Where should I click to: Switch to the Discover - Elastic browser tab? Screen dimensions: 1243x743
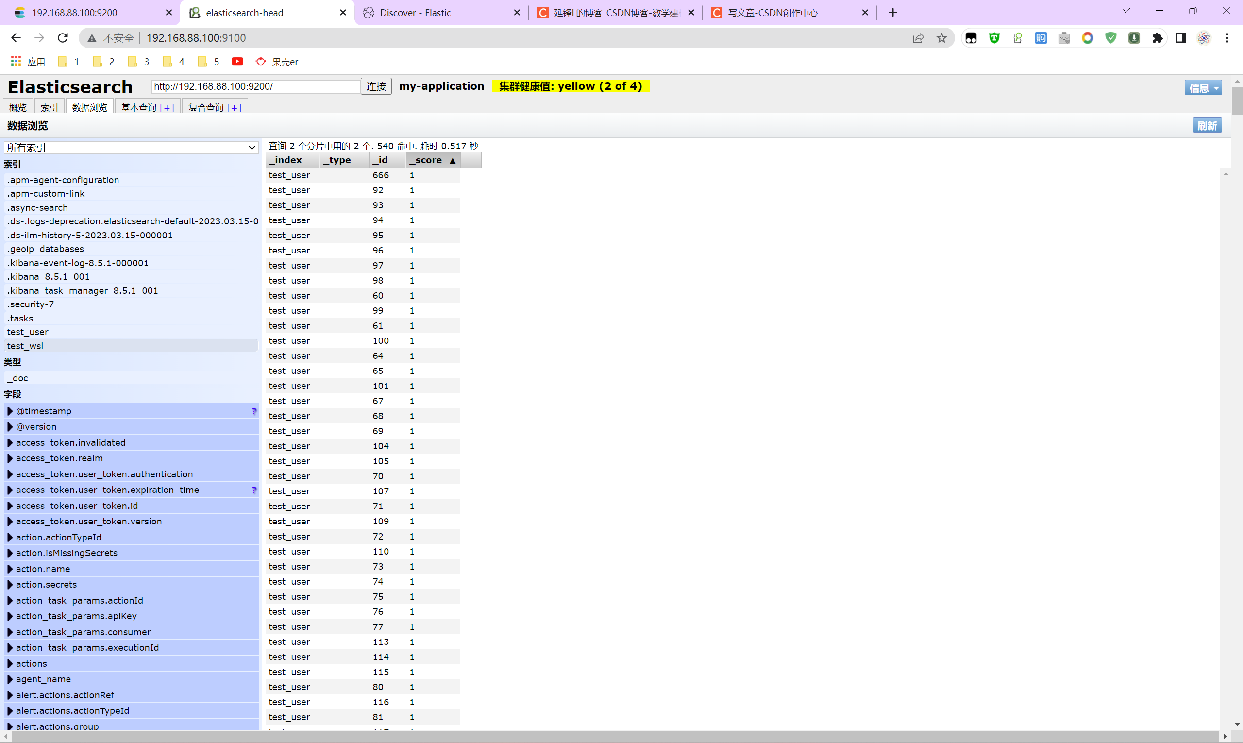point(417,13)
